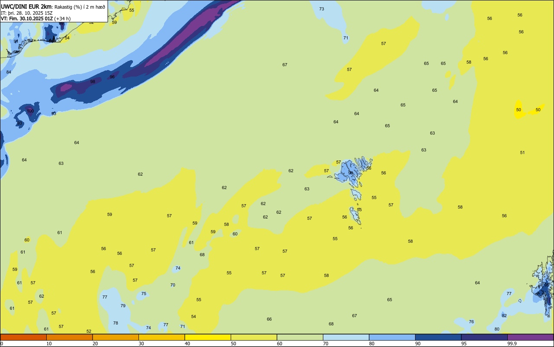Click the 'VT: Fim. 30.10.2025 01Z' valid time
554x347 pixels.
pos(27,19)
